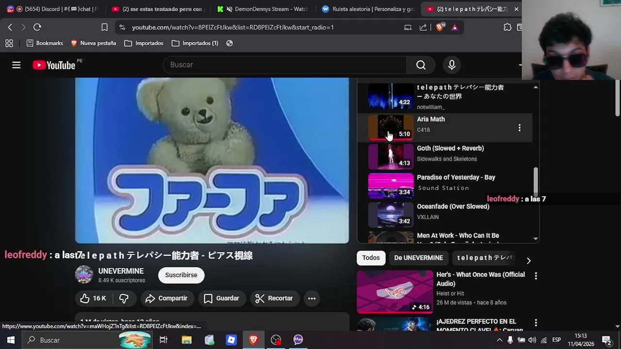
Task: Select the De UNEVERMINE filter chip
Action: click(x=419, y=258)
